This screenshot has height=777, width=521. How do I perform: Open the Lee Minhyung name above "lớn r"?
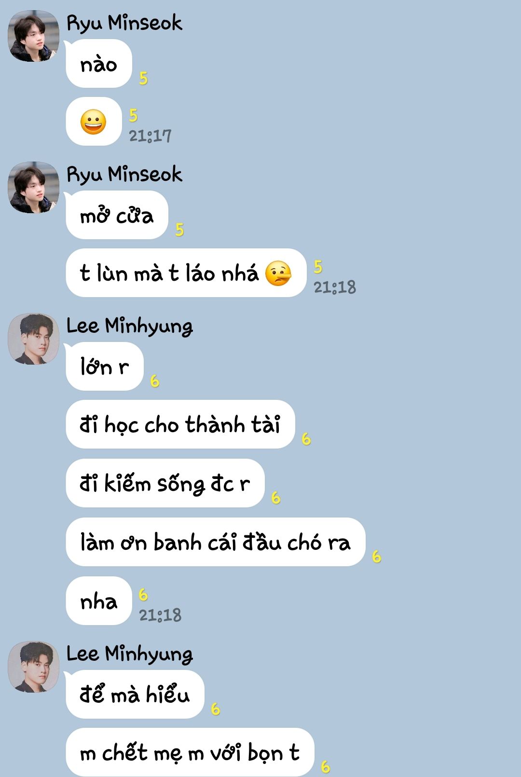tap(129, 326)
